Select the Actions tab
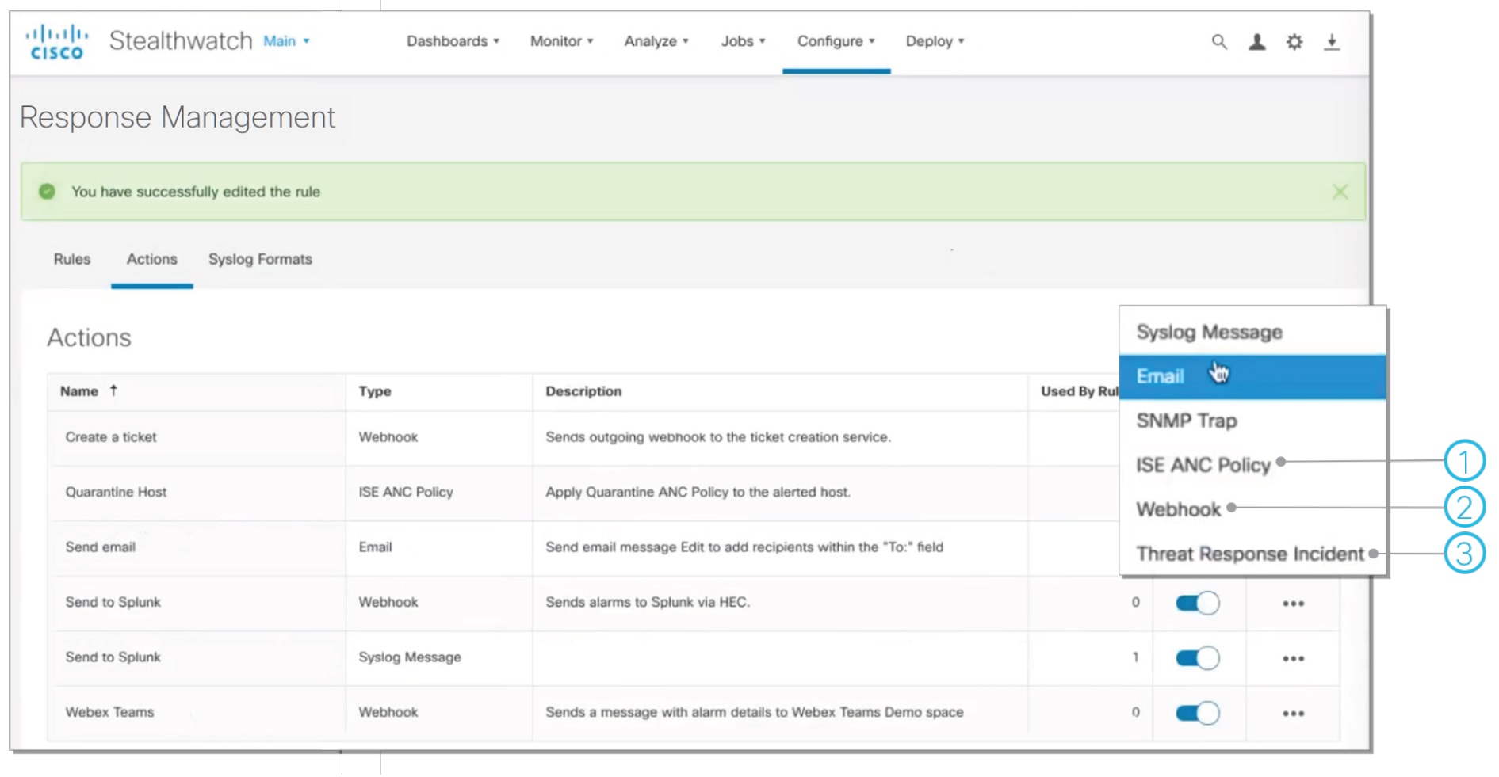This screenshot has width=1499, height=777. 151,259
